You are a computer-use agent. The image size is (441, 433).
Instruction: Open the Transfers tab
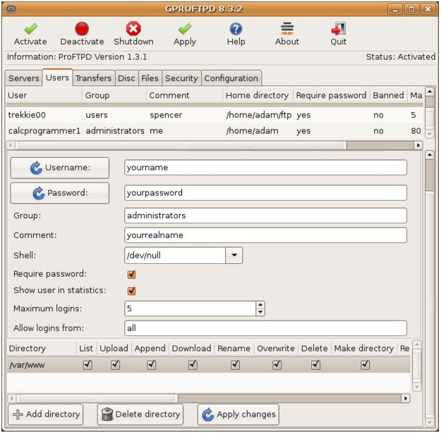pyautogui.click(x=93, y=78)
